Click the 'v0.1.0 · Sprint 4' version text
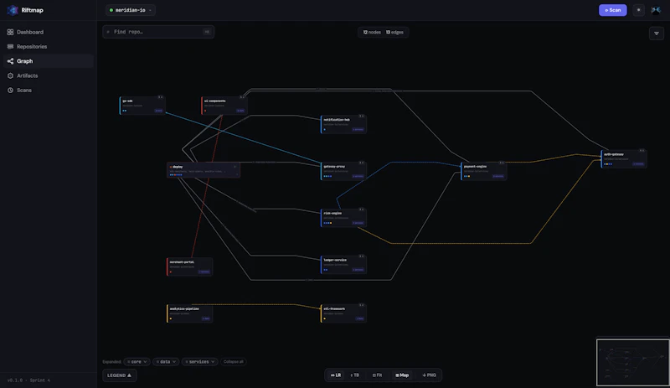 28,380
